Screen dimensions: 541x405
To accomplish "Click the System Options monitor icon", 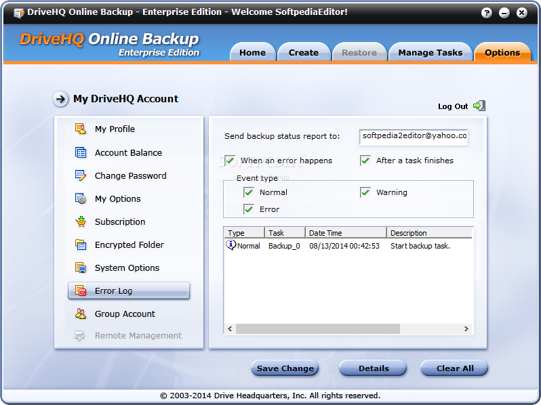I will [81, 268].
